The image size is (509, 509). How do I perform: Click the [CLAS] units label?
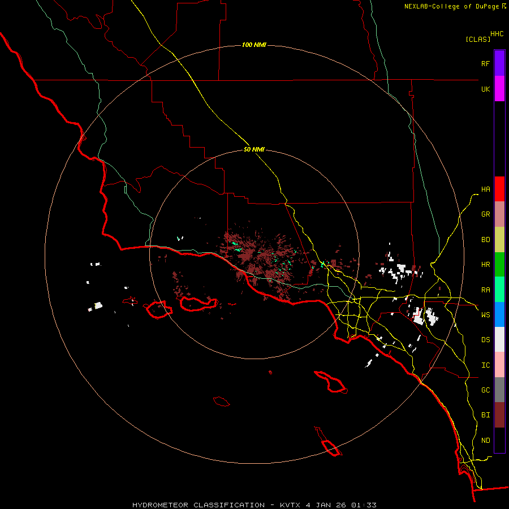(478, 39)
